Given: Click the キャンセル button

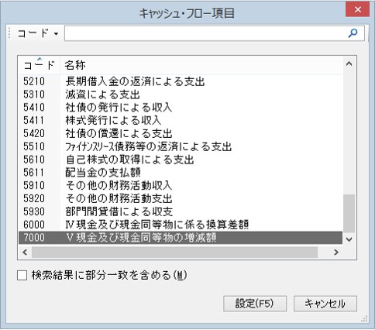Looking at the screenshot, I should coord(325,304).
